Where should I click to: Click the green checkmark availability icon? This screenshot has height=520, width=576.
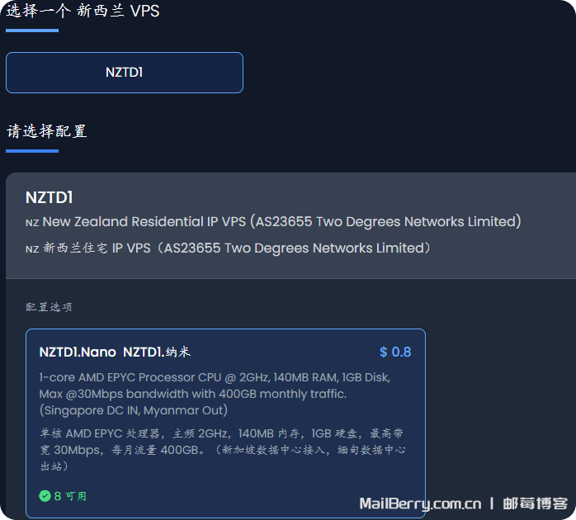(45, 496)
